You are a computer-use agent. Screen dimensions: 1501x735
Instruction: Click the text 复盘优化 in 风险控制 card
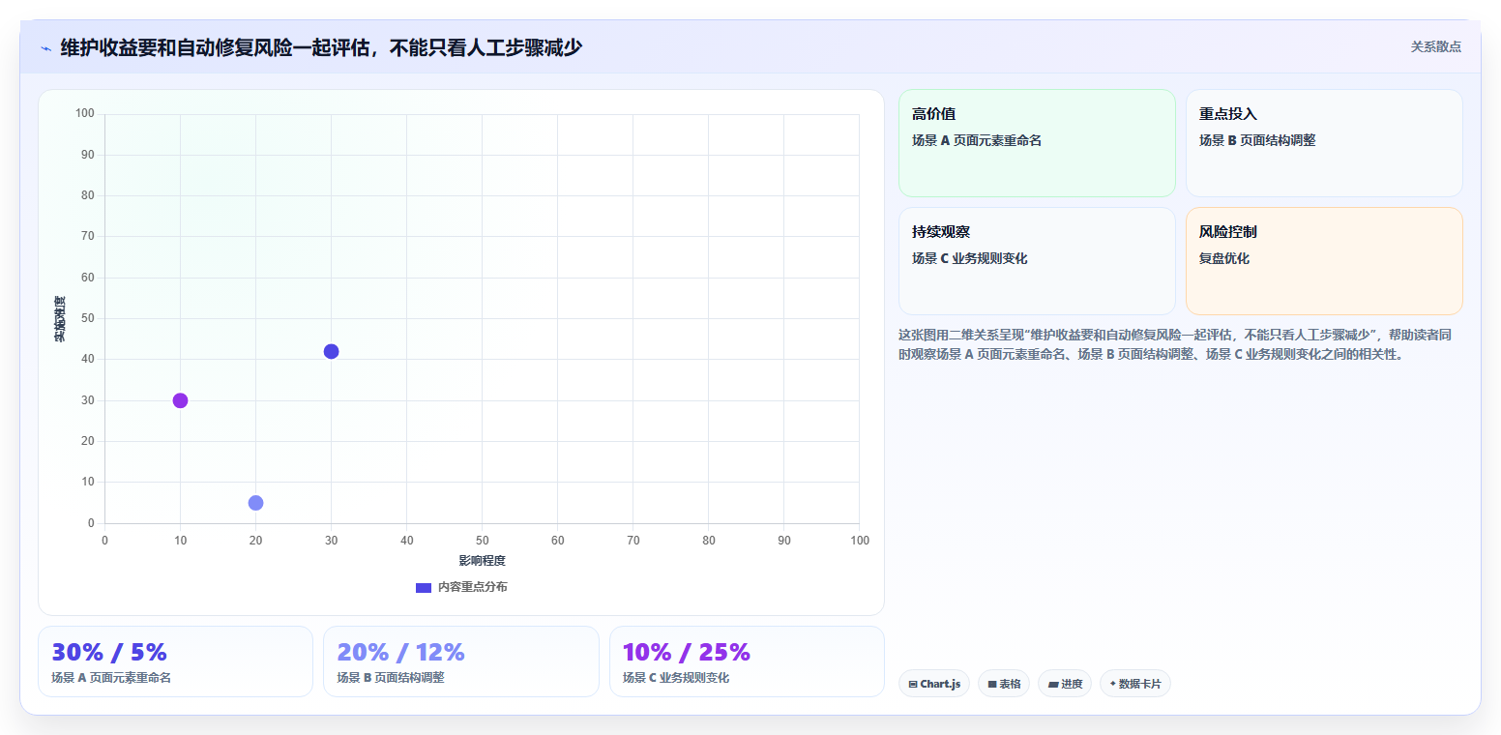1224,258
